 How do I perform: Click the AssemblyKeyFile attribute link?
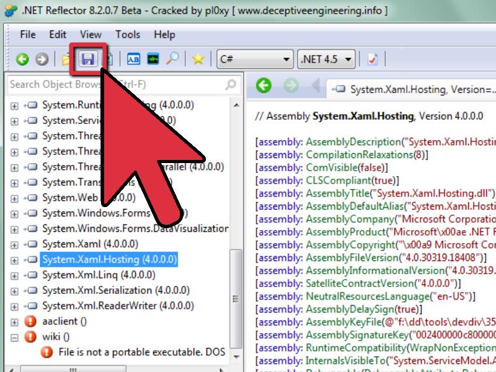(x=343, y=322)
